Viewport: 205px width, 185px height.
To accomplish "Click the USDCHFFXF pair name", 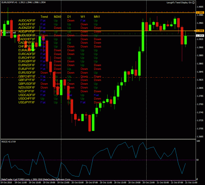I will coord(27,99).
